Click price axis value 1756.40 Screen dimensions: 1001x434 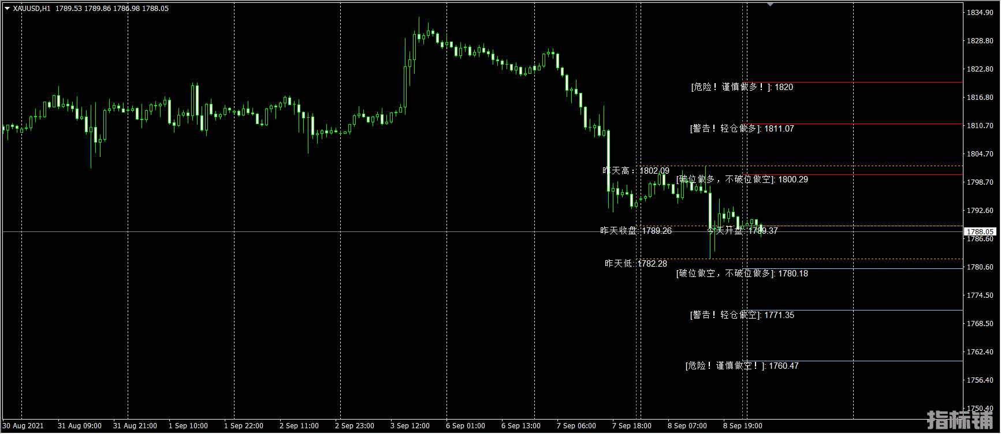pyautogui.click(x=980, y=380)
